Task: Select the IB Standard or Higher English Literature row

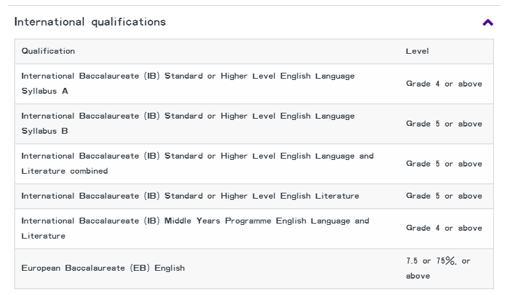Action: (190, 196)
